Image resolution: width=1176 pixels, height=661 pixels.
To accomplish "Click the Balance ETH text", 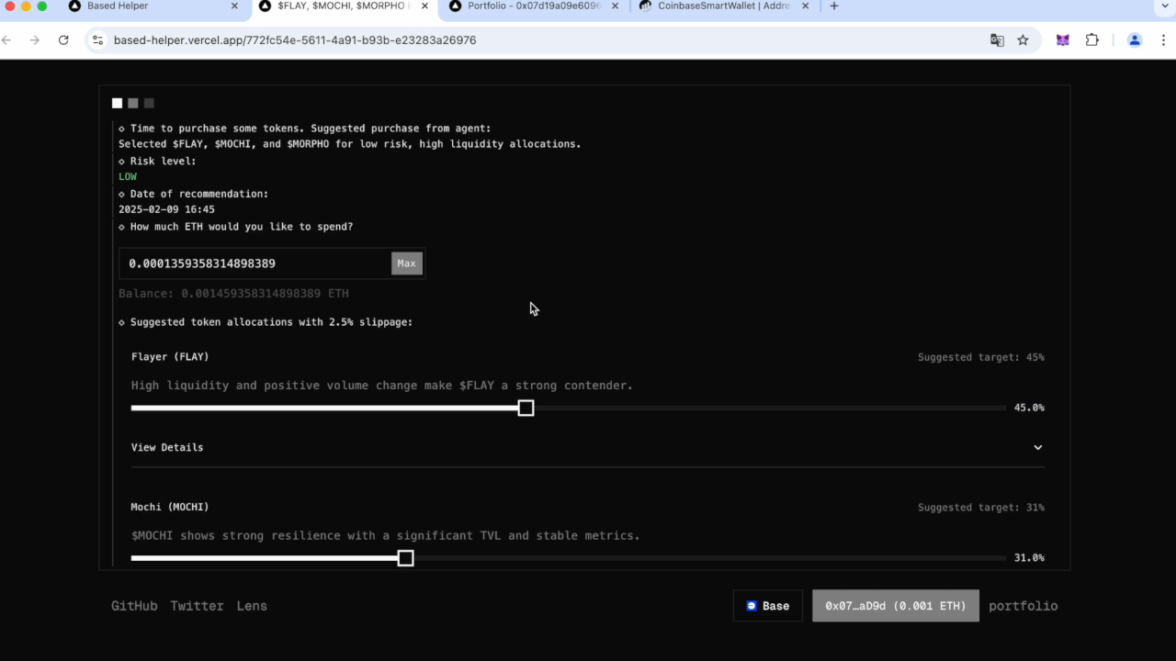I will pos(233,294).
